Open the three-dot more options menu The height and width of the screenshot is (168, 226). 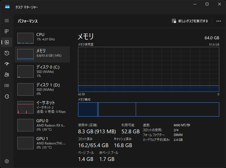click(x=219, y=21)
